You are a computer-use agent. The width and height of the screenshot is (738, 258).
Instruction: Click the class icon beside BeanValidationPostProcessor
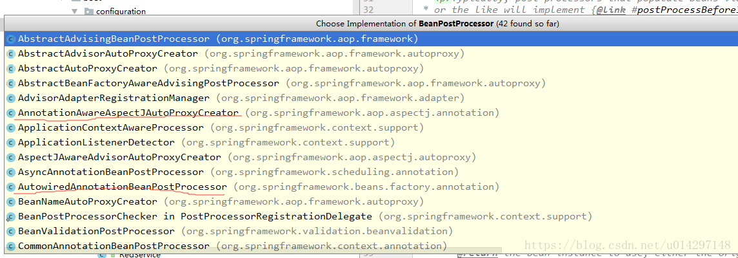point(12,231)
